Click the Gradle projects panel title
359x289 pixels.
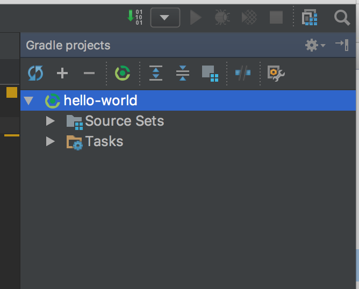tap(68, 45)
